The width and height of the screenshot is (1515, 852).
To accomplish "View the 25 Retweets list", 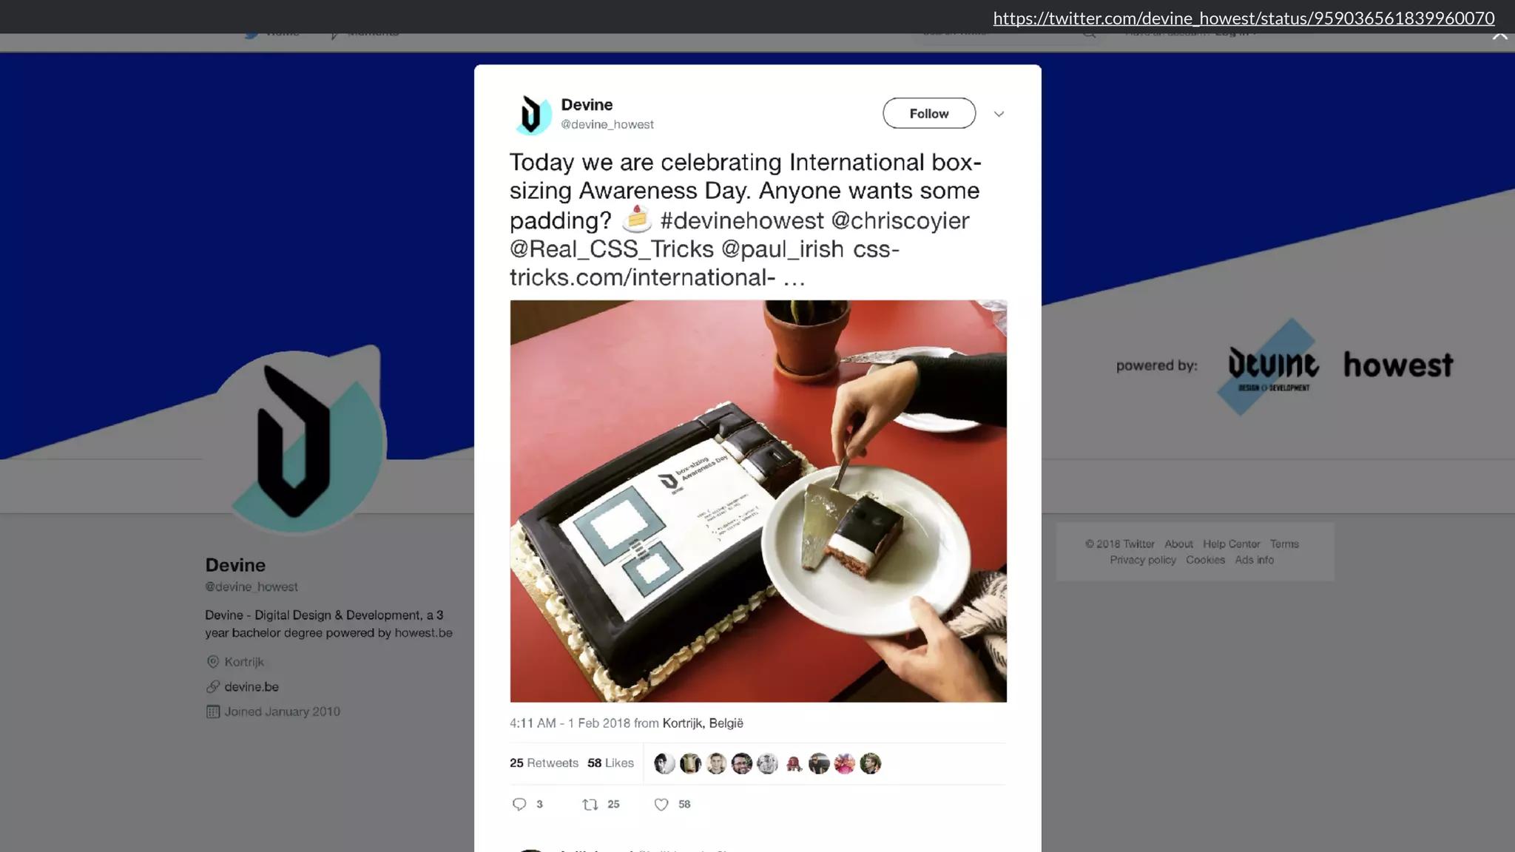I will click(544, 763).
